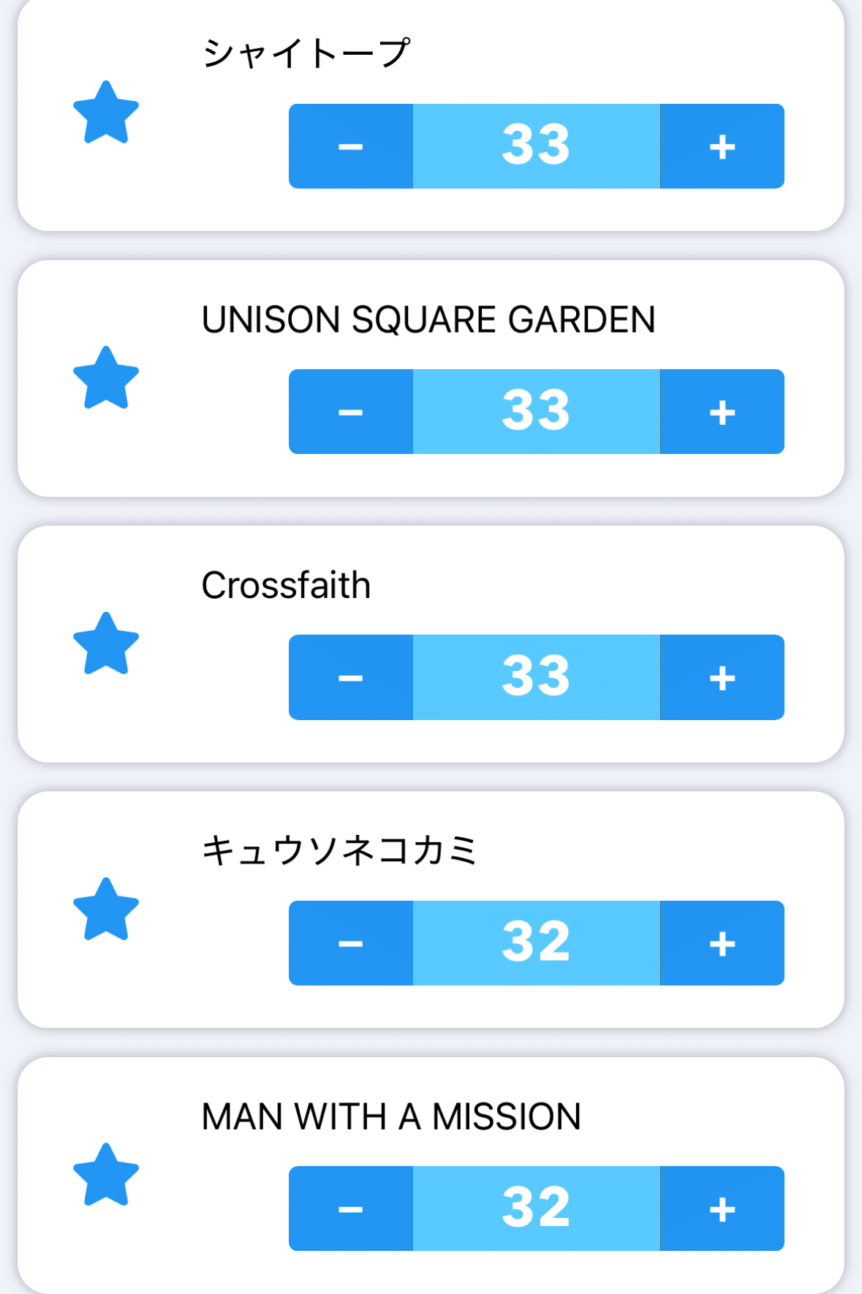Open the UNISON SQUARE GARDEN title
Screen dimensions: 862x1294
[x=428, y=320]
